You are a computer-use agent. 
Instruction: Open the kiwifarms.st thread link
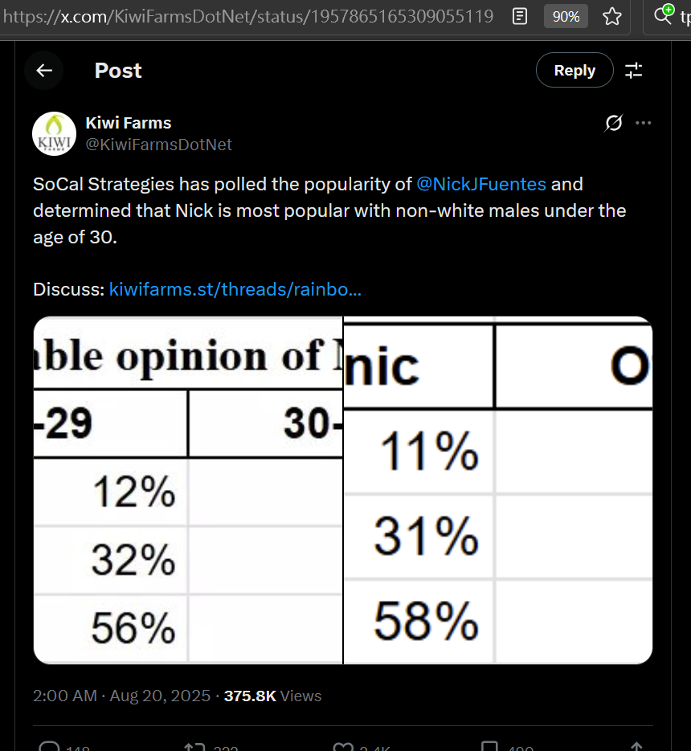[235, 289]
